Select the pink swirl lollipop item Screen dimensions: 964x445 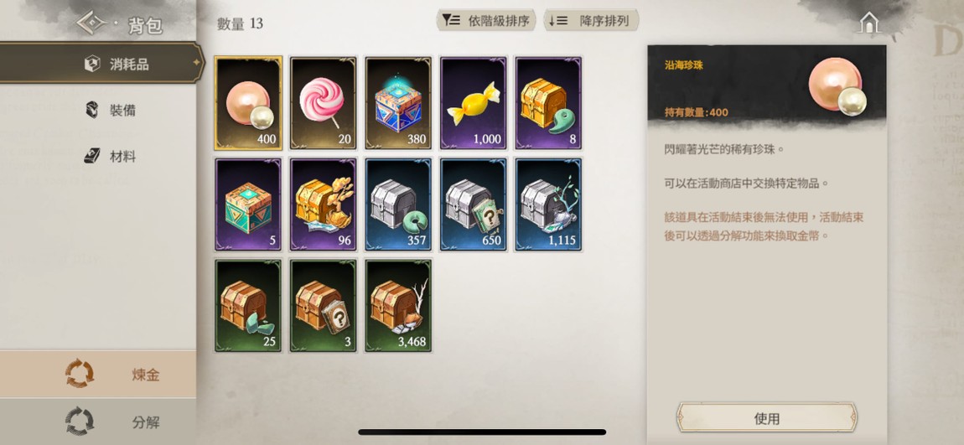[324, 103]
